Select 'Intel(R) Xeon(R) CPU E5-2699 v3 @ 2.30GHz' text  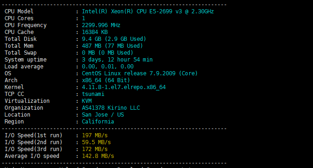pos(148,11)
